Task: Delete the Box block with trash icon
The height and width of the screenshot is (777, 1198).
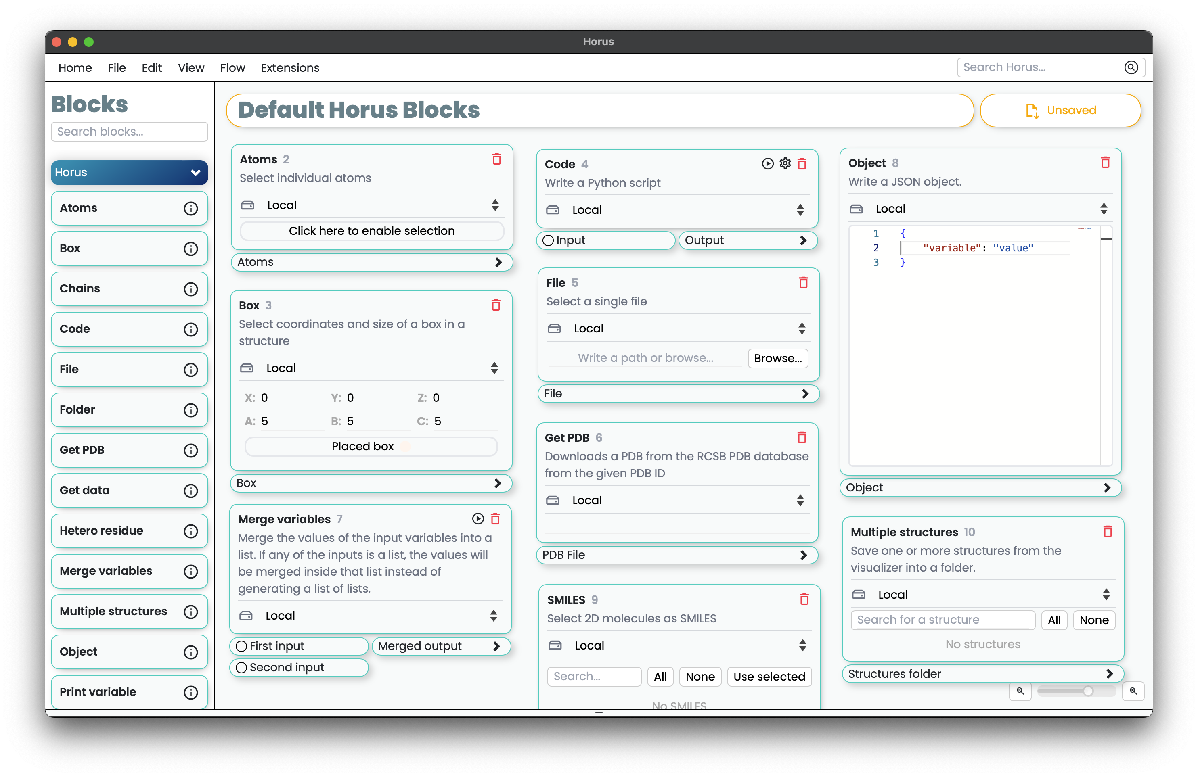Action: pos(496,305)
